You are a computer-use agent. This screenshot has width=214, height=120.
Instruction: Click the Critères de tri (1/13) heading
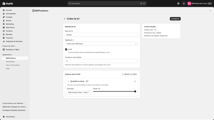click(73, 74)
